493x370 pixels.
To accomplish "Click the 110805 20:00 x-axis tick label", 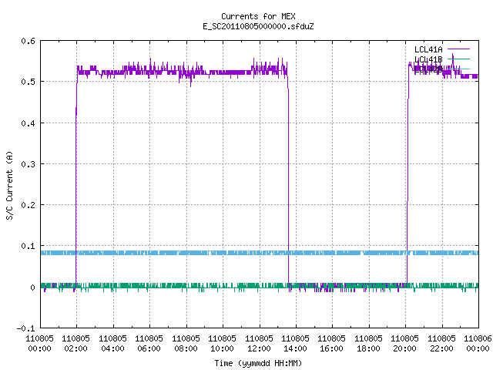I will [x=404, y=343].
